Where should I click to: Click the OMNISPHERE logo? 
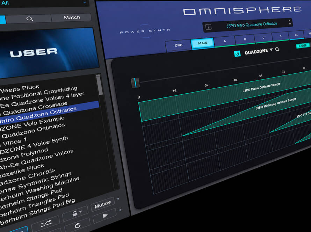tap(243, 11)
